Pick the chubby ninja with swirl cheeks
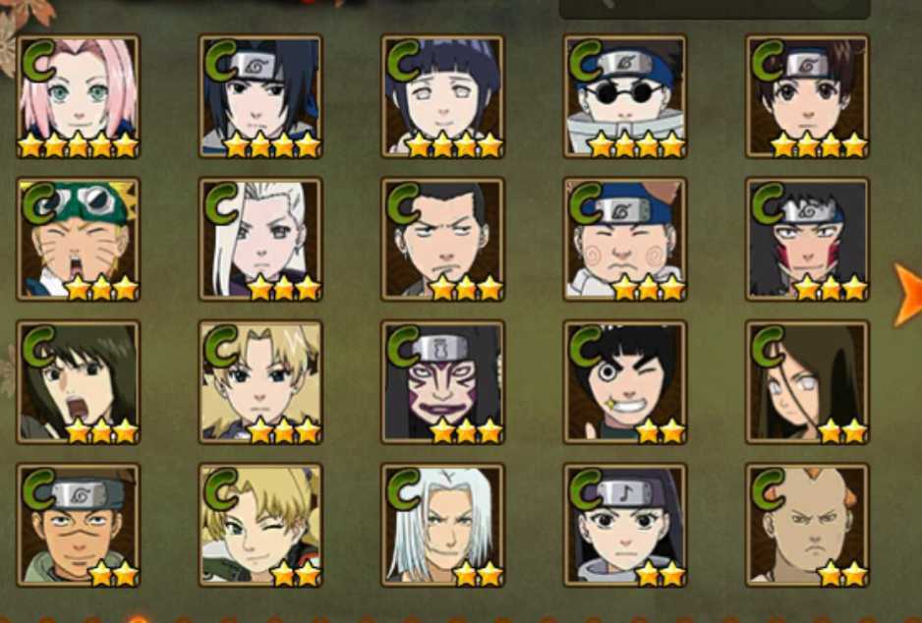The width and height of the screenshot is (922, 623). pyautogui.click(x=625, y=239)
